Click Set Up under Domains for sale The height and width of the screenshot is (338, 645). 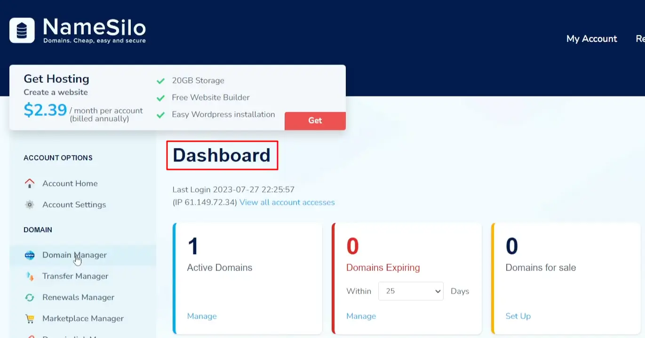click(x=518, y=316)
